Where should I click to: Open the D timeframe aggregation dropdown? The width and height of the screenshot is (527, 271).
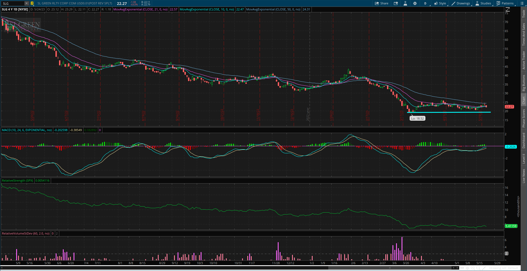(425, 3)
